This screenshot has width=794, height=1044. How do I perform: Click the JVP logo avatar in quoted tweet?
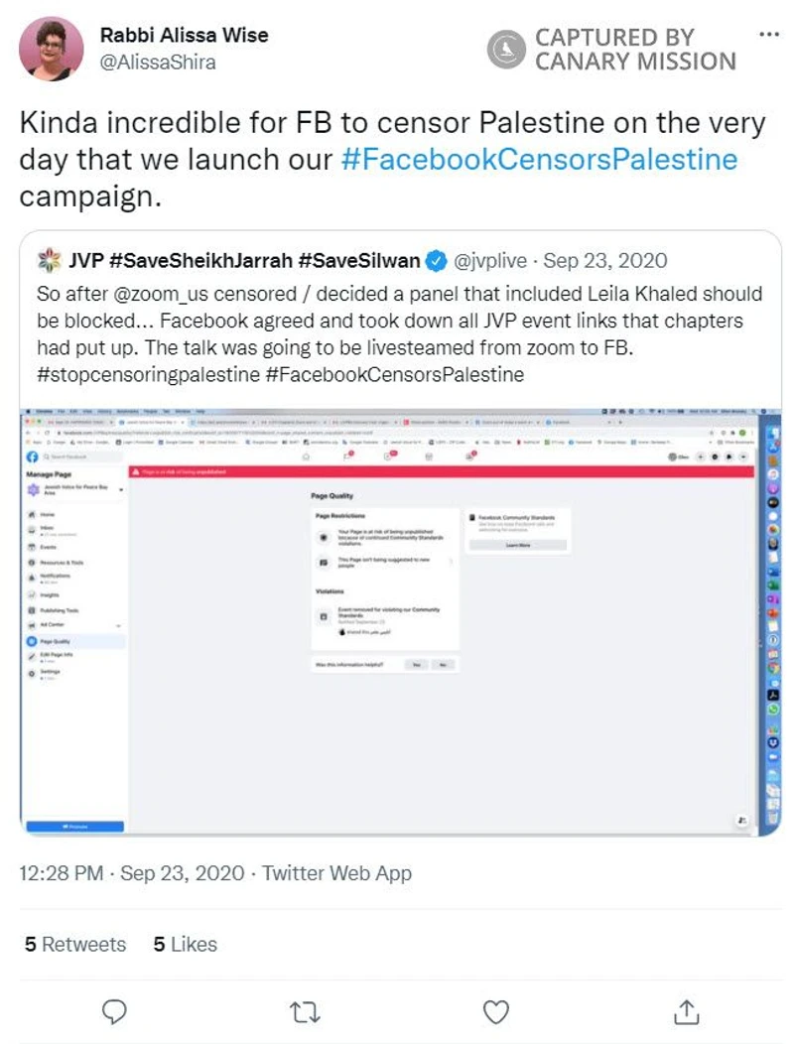pos(48,262)
